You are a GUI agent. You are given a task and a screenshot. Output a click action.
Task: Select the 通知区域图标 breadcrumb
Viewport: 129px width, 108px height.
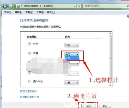[x=31, y=6]
